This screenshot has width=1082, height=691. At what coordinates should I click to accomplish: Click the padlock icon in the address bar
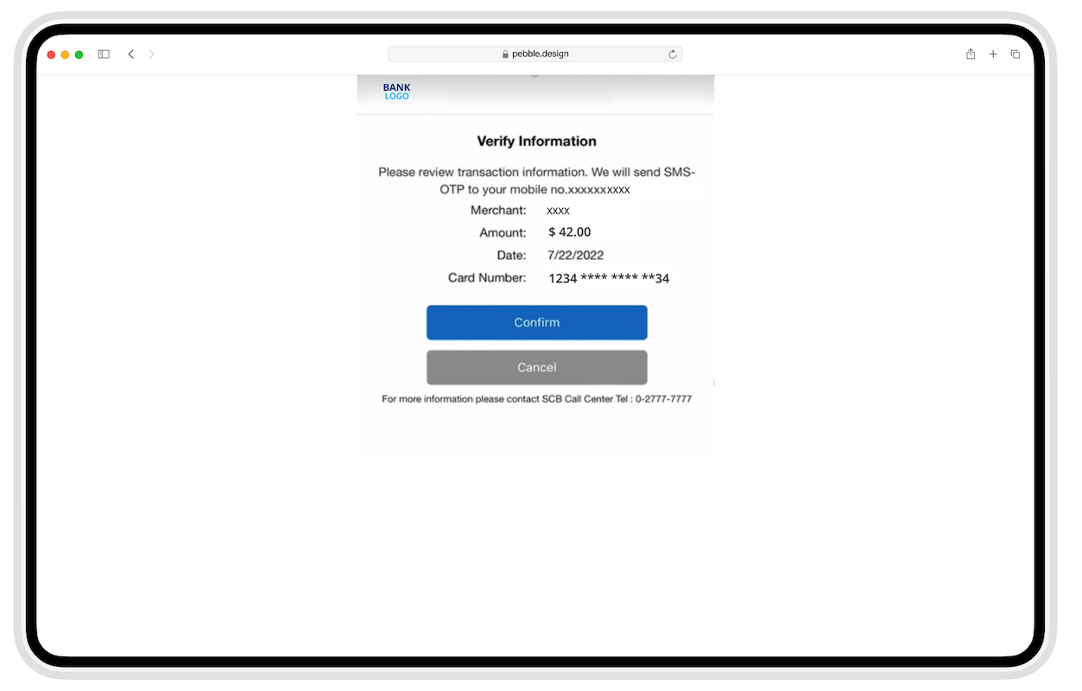pos(506,54)
